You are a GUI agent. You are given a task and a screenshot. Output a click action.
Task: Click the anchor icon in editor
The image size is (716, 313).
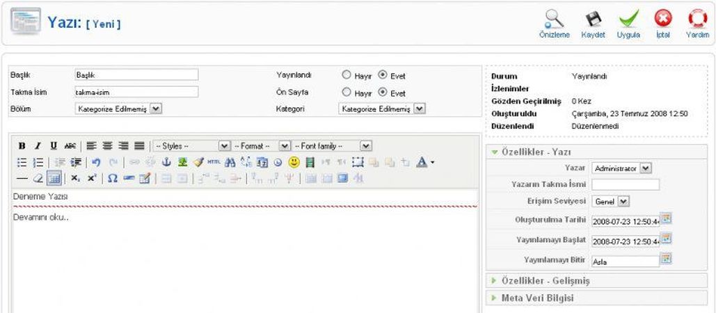[x=166, y=162]
